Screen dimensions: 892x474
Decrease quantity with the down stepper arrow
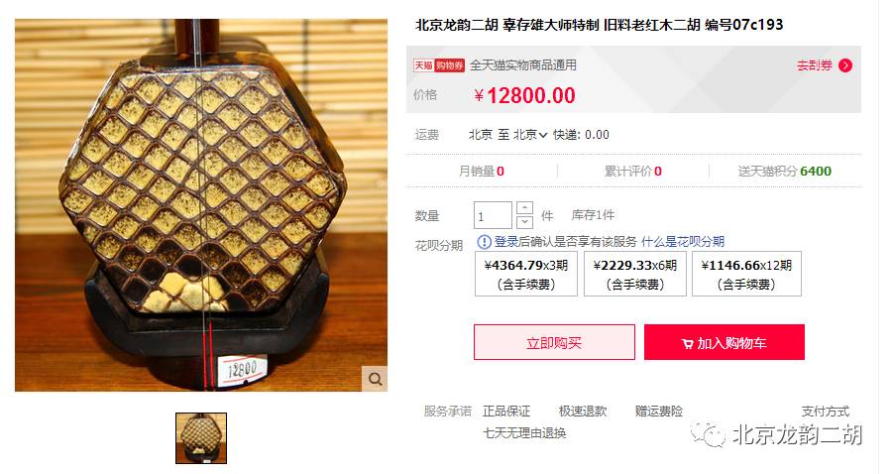524,222
